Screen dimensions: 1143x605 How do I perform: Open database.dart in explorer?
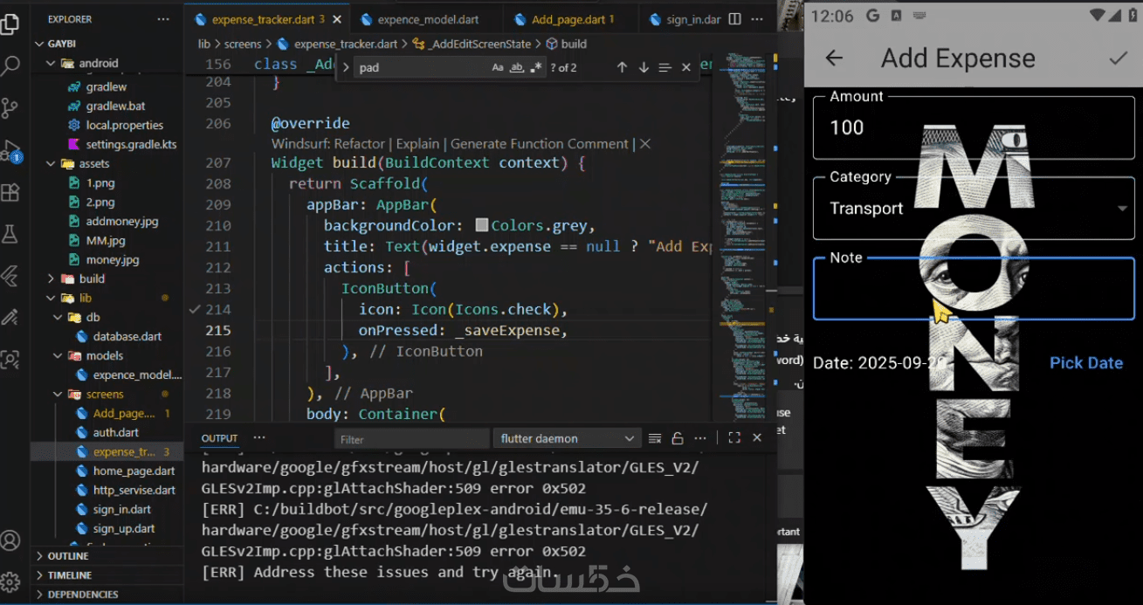127,336
